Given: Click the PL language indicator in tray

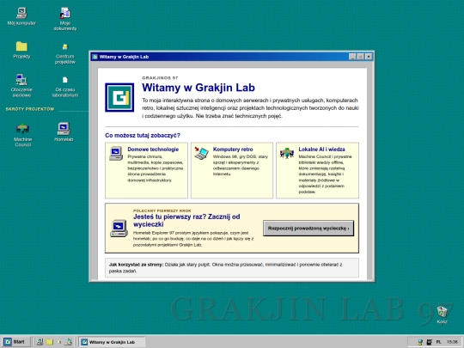Looking at the screenshot, I should [438, 342].
